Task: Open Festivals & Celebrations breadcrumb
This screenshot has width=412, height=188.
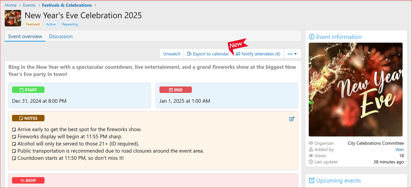Action: coord(67,5)
